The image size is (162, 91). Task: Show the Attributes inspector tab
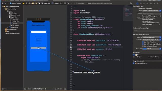(151, 4)
